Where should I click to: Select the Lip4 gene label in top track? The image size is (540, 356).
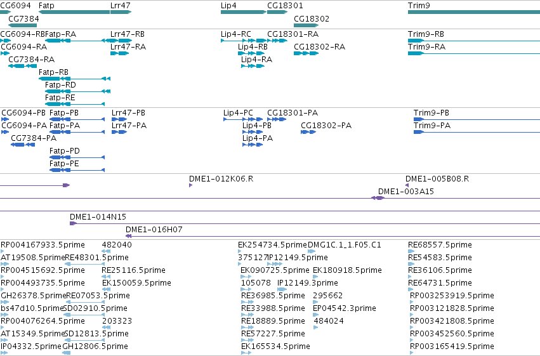[228, 6]
